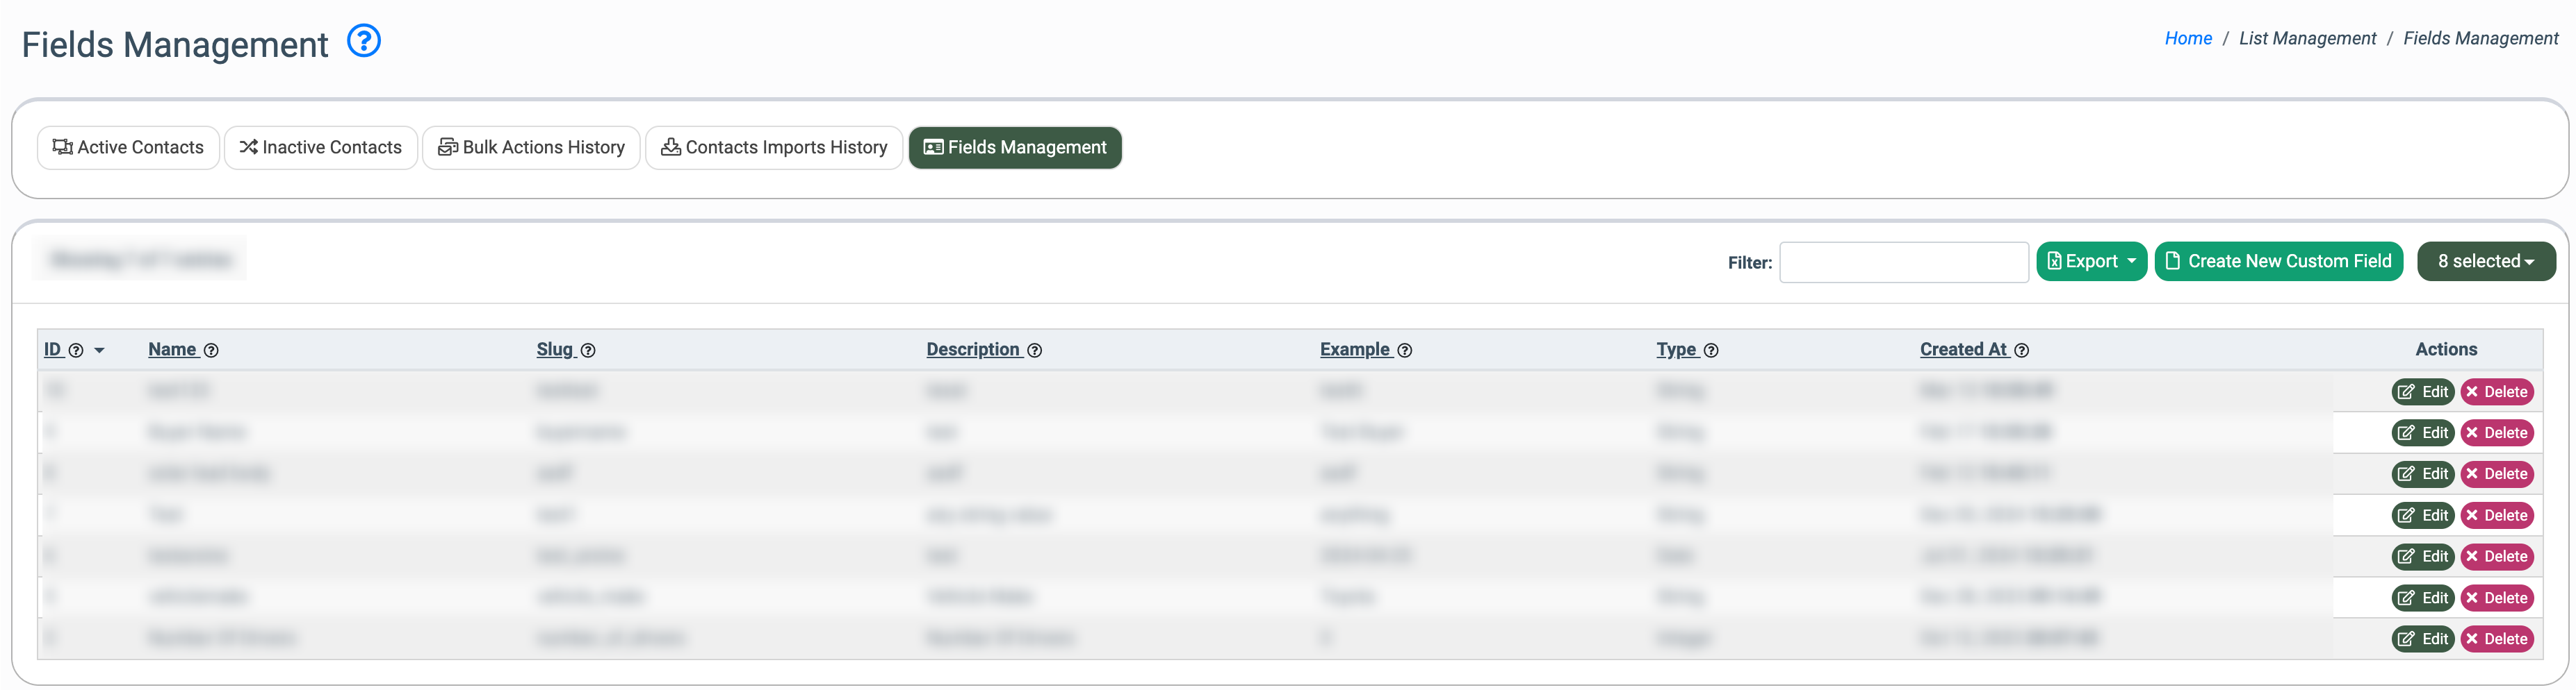
Task: Switch to the Active Contacts tab
Action: [x=128, y=148]
